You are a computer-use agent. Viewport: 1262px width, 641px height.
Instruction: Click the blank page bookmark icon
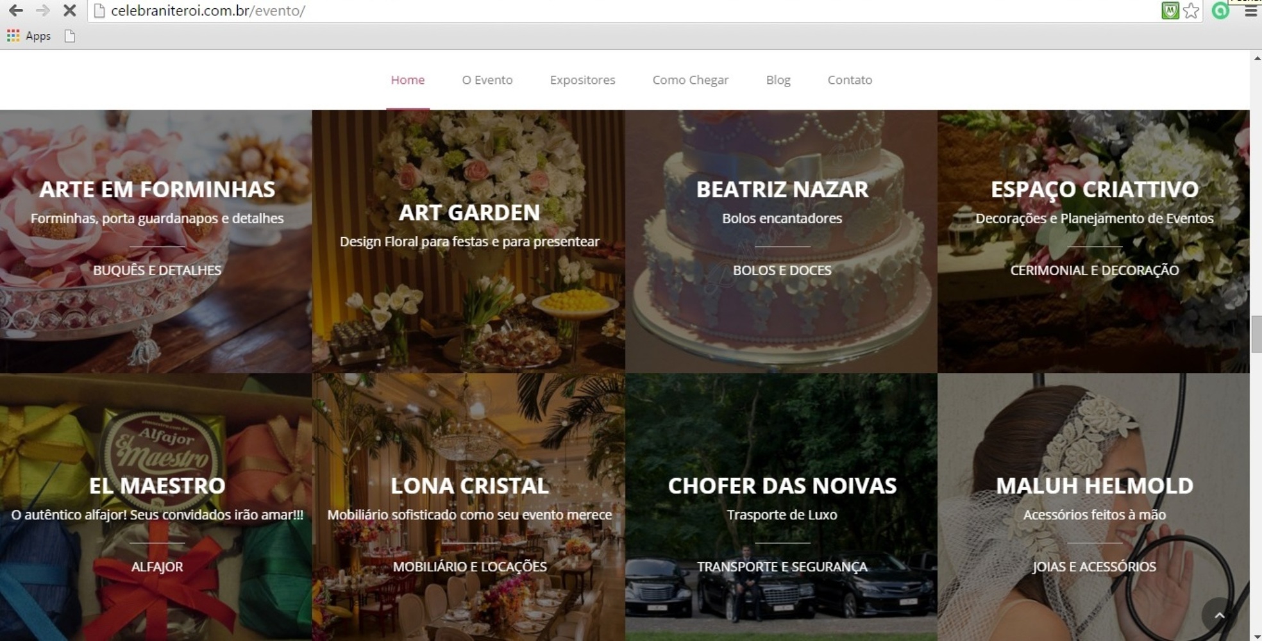[x=70, y=36]
